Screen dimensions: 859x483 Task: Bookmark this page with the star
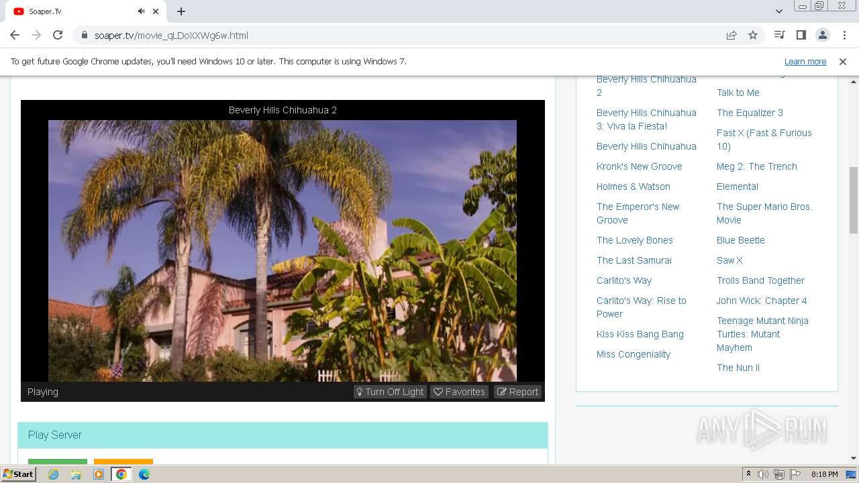pos(753,36)
